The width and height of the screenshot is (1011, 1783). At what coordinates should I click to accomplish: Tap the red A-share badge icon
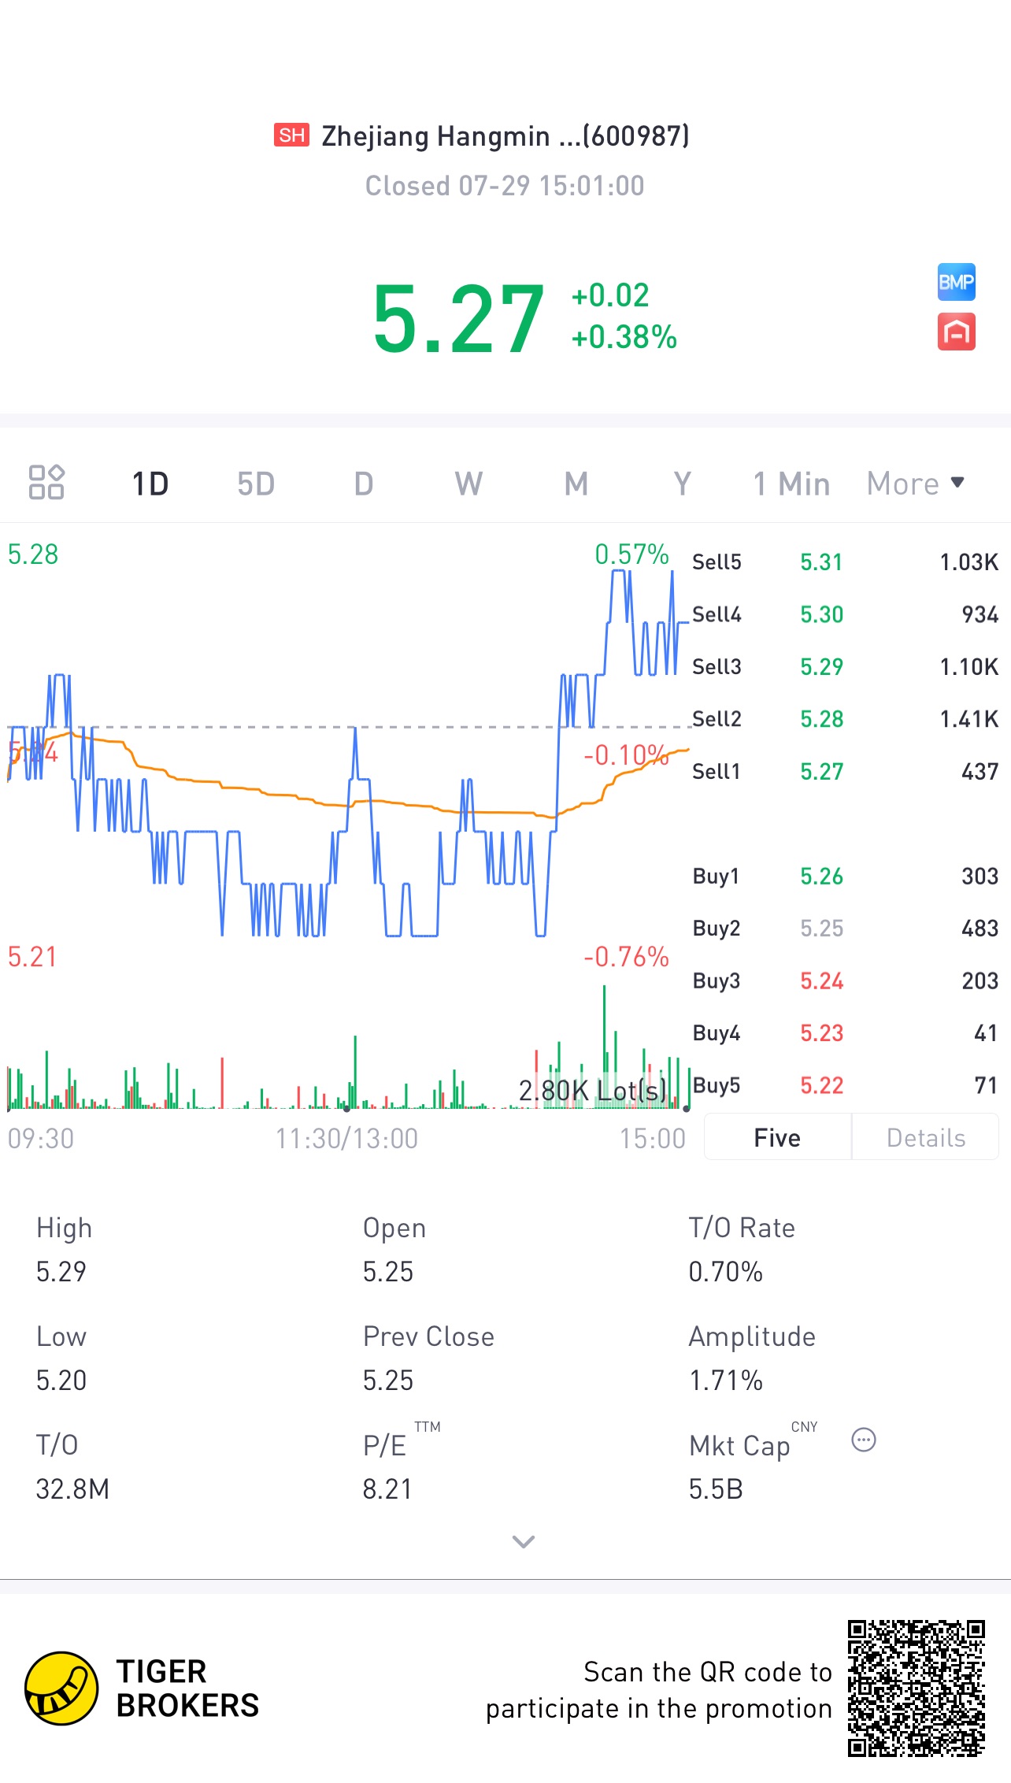[956, 332]
